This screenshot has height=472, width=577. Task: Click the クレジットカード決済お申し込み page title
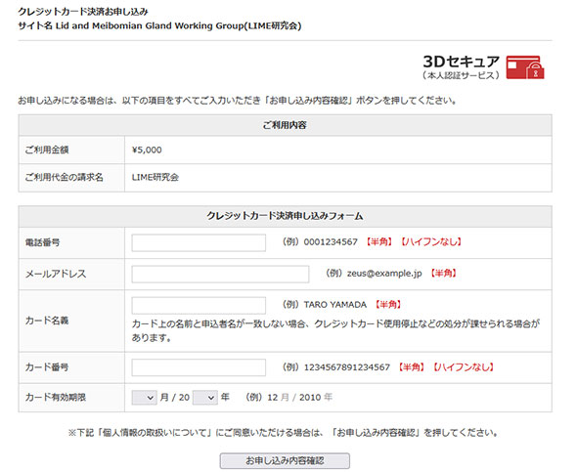pyautogui.click(x=83, y=12)
